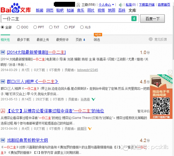Click the user level medal icon
This screenshot has height=156, width=174.
pos(78,5)
